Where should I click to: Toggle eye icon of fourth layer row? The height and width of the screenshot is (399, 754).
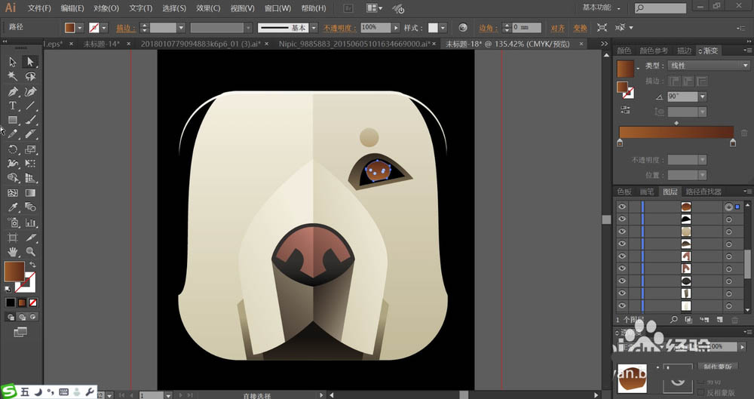622,244
